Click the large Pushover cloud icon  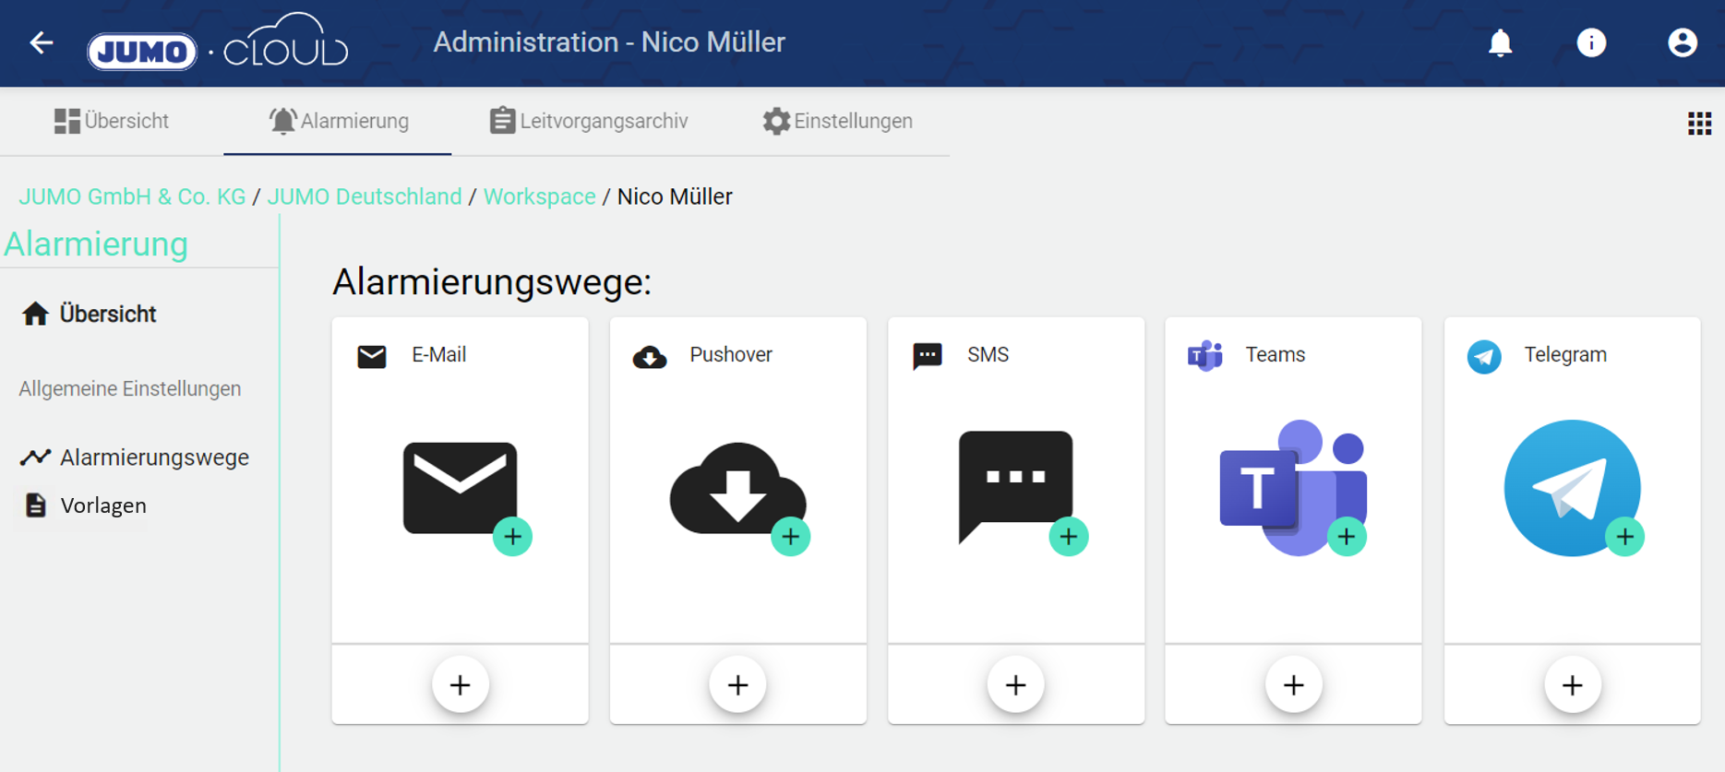(x=737, y=488)
